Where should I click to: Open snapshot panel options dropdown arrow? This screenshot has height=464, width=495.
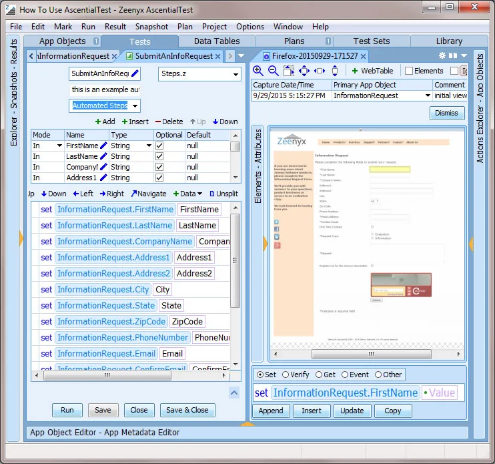pos(464,55)
